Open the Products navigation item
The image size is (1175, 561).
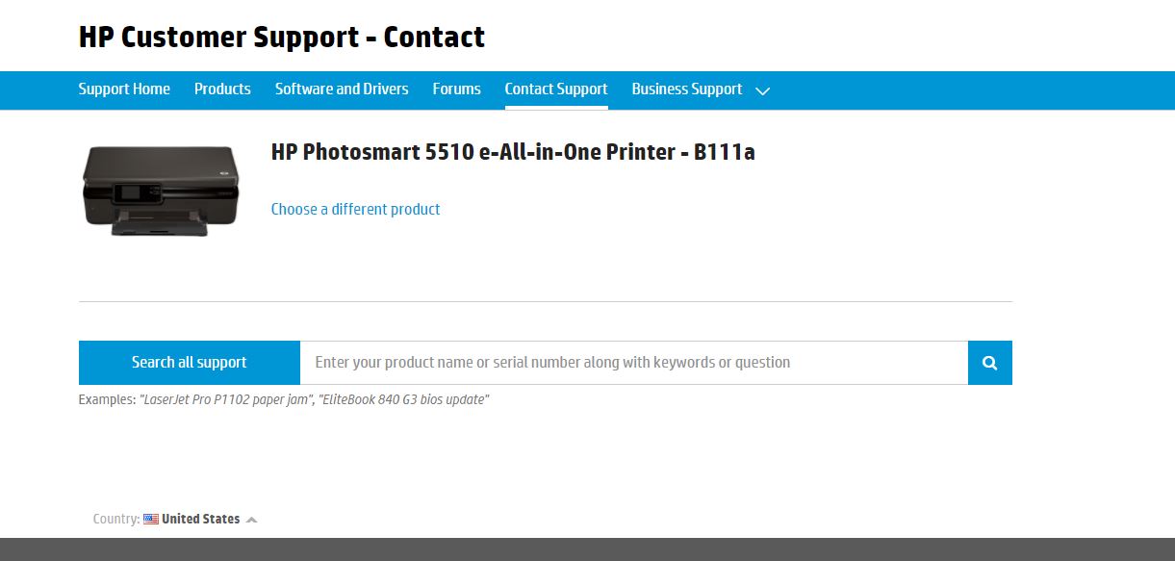click(x=222, y=89)
